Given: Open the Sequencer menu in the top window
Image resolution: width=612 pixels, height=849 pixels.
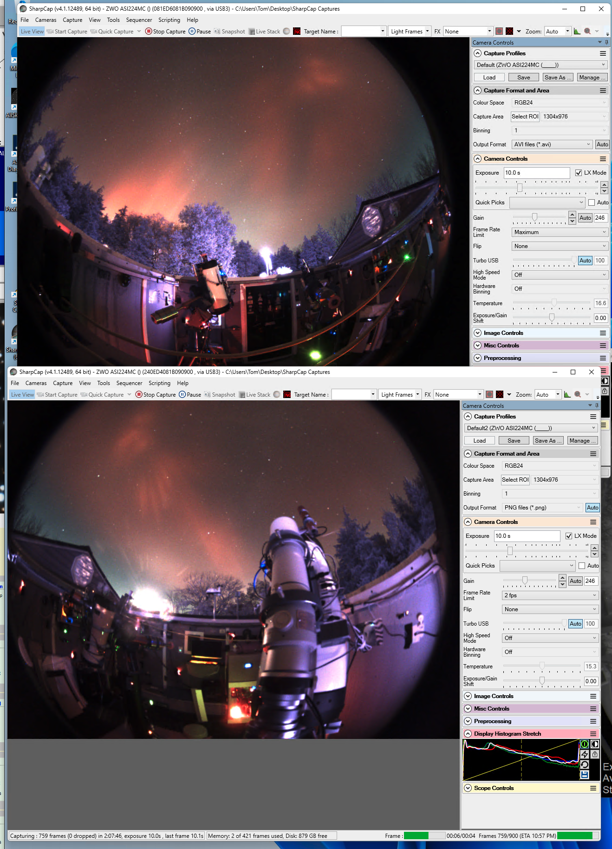Looking at the screenshot, I should click(139, 20).
